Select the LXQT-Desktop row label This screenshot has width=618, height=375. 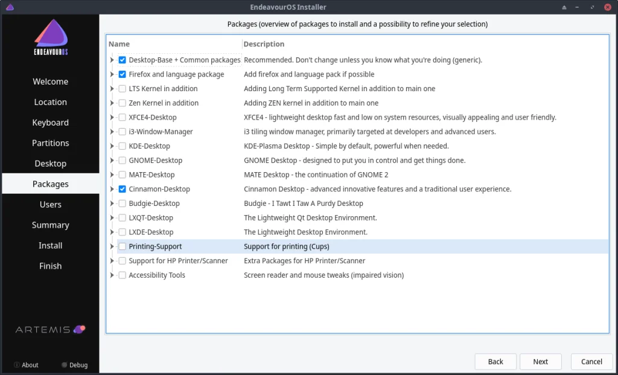pos(151,217)
